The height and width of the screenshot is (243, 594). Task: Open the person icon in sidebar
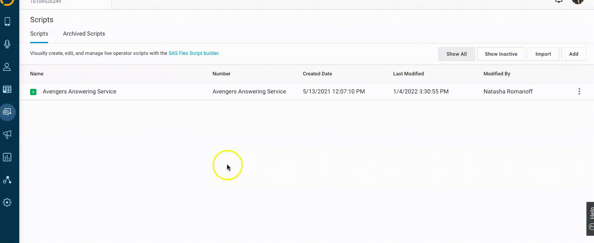[7, 67]
